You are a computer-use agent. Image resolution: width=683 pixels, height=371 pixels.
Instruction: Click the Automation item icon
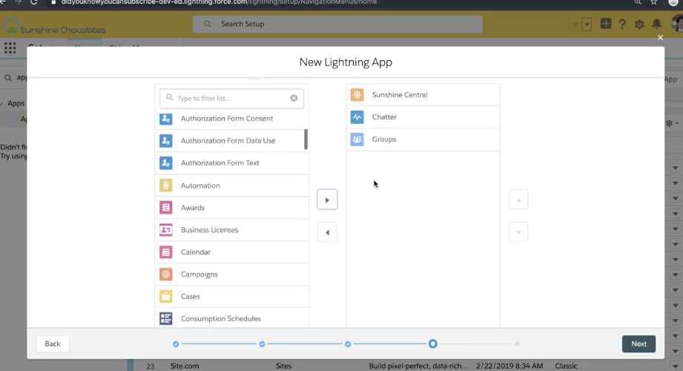click(165, 185)
